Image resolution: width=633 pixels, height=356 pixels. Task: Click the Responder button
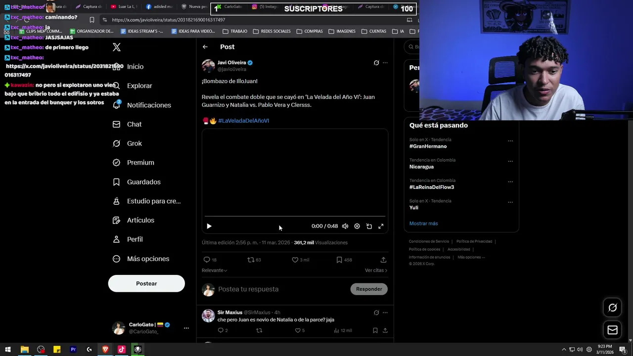click(369, 289)
